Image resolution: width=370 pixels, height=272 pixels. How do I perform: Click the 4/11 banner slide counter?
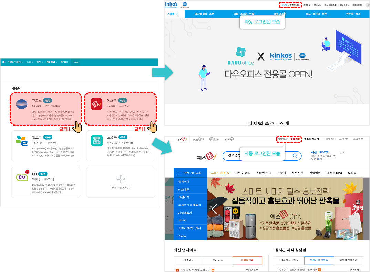(x=347, y=232)
